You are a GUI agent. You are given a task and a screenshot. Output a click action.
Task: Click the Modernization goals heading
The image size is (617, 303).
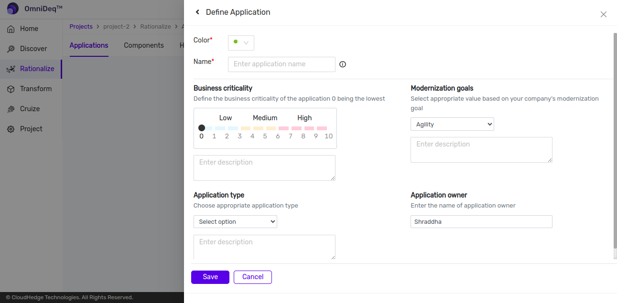click(x=442, y=88)
